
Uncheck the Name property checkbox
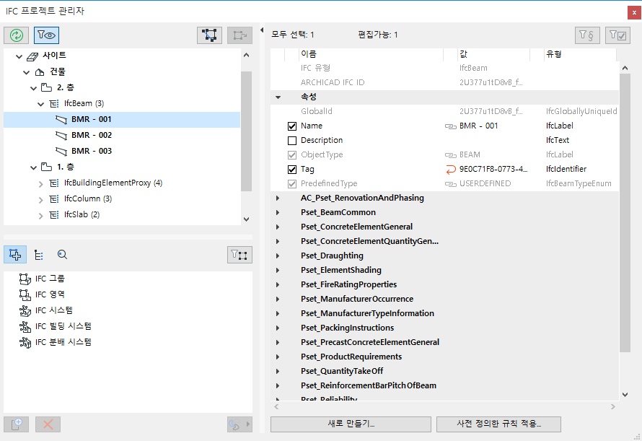(x=292, y=126)
